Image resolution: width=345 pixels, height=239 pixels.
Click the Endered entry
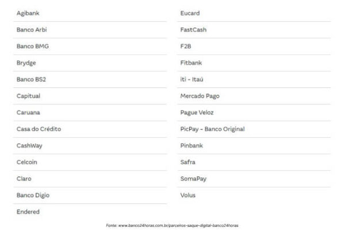click(x=28, y=212)
